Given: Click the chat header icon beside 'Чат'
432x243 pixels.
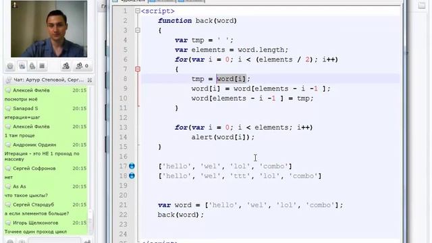Looking at the screenshot, I should coord(9,80).
